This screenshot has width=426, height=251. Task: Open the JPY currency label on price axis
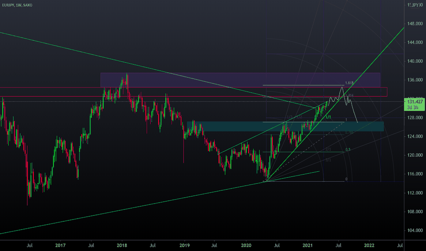tap(415, 5)
